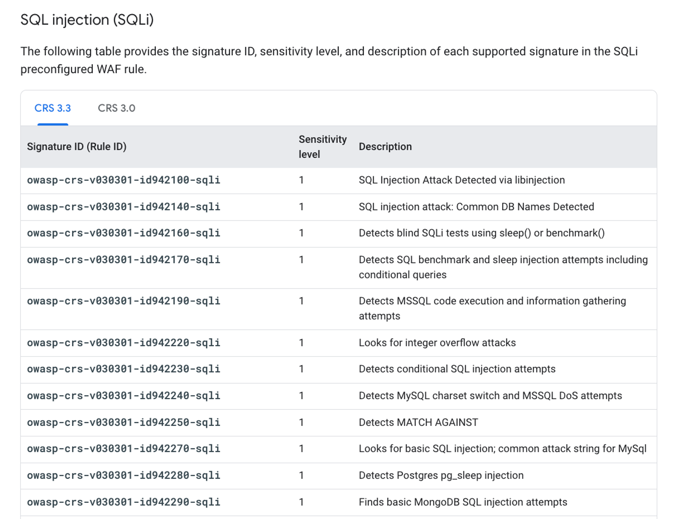Click the Description column header
Screen dimensions: 685x519
pos(385,146)
